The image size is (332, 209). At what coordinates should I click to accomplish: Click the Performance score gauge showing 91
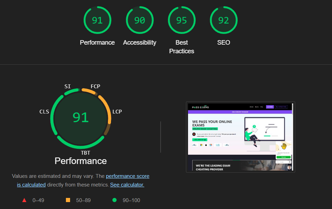point(97,20)
